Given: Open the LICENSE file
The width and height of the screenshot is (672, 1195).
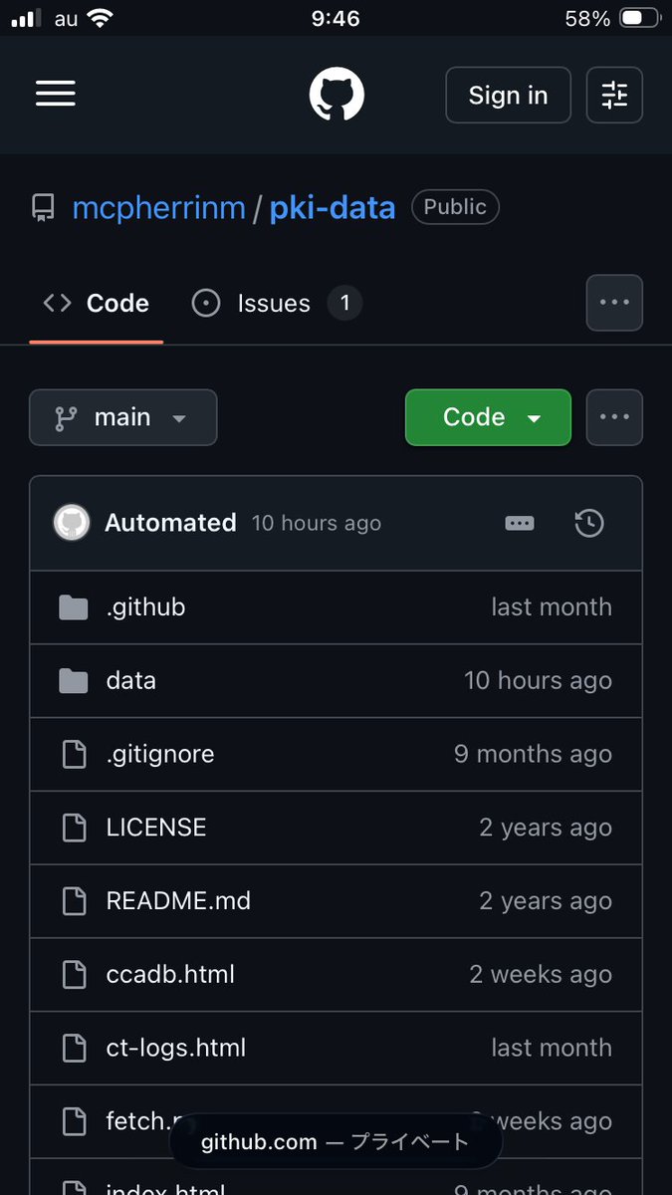Looking at the screenshot, I should (156, 828).
